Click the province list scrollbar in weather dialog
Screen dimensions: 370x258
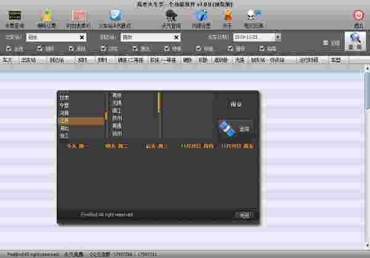(107, 116)
